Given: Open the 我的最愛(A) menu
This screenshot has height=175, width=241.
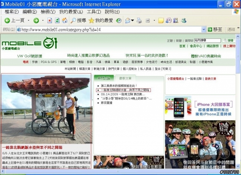Looking at the screenshot, I should [x=71, y=12].
